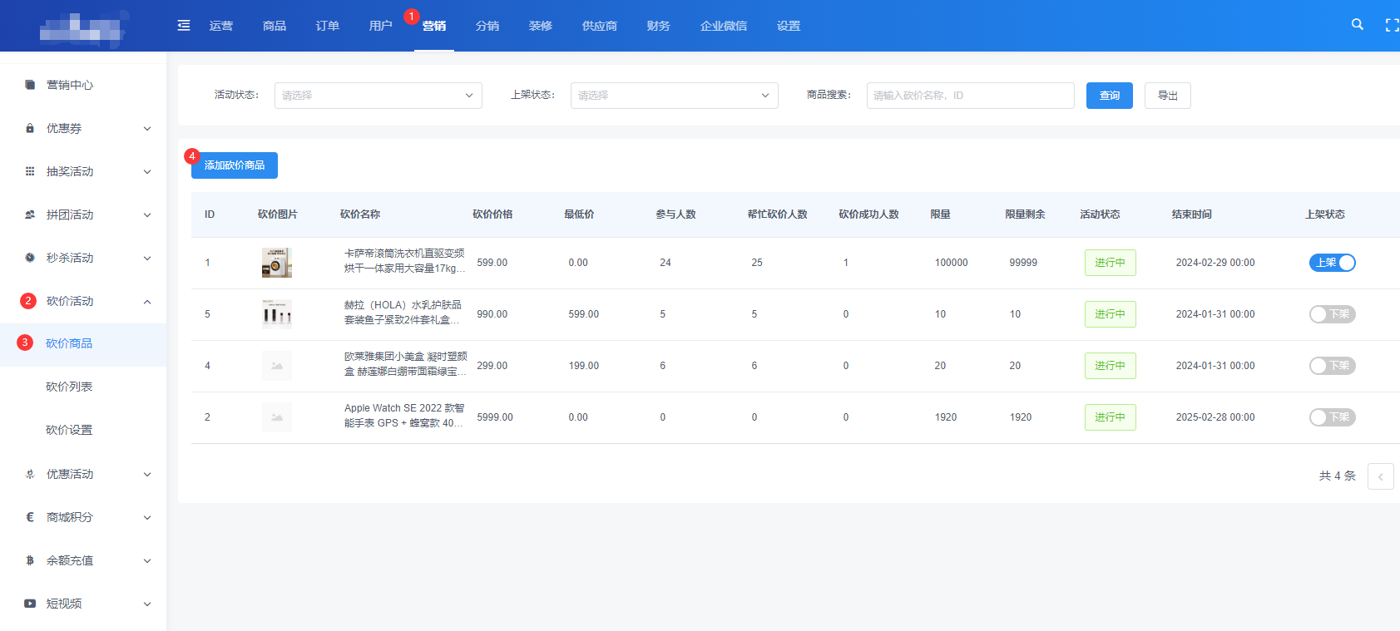
Task: Open the 上架状态 dropdown filter
Action: point(674,96)
